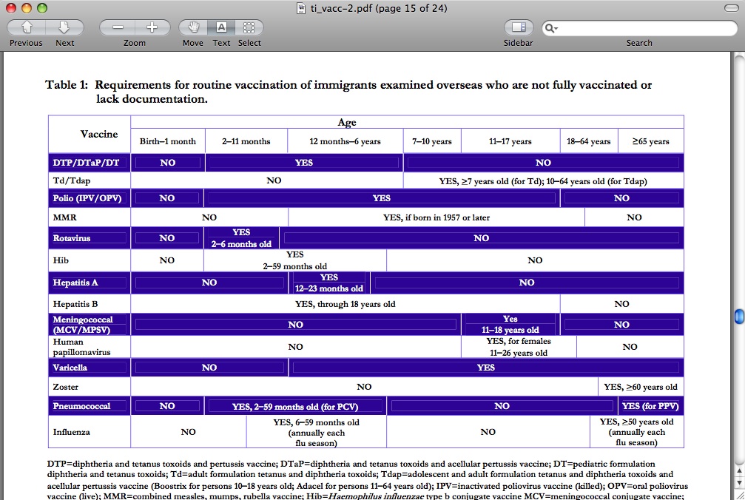Viewport: 745px width, 500px height.
Task: Activate the Text selection tool
Action: [x=221, y=27]
